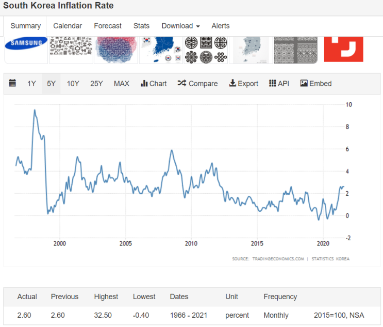The image size is (383, 327).
Task: Select the 5Y time range
Action: (x=52, y=84)
